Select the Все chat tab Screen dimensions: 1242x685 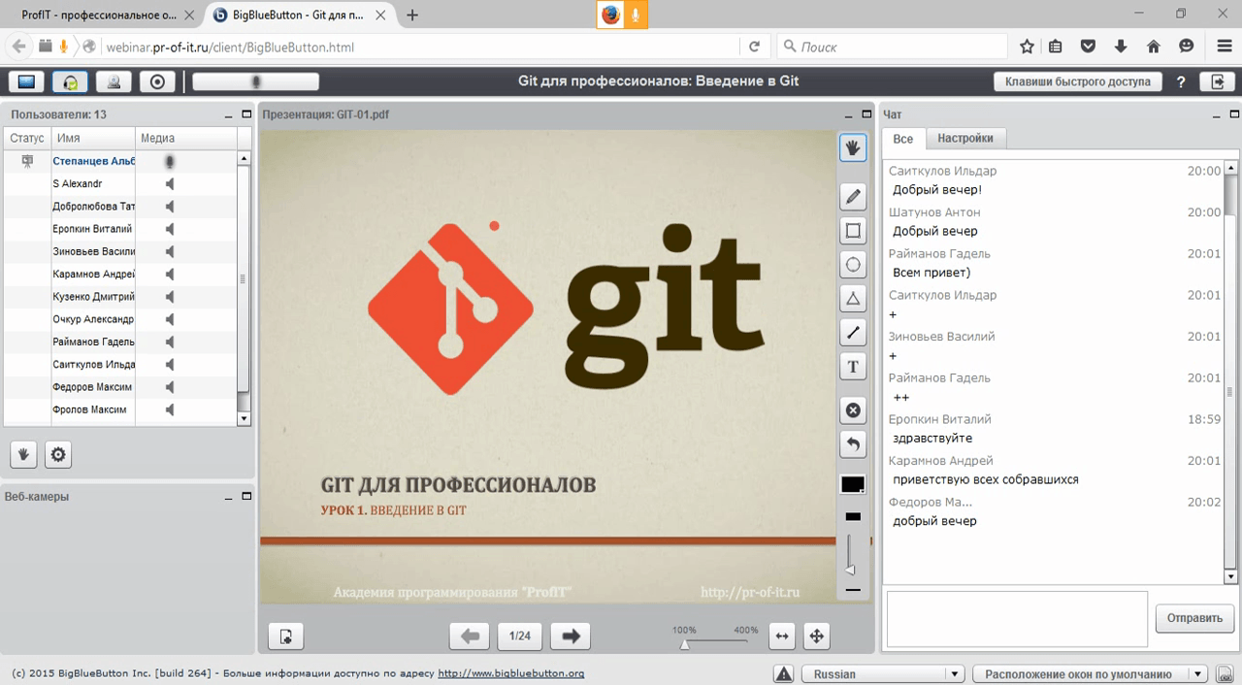(903, 139)
